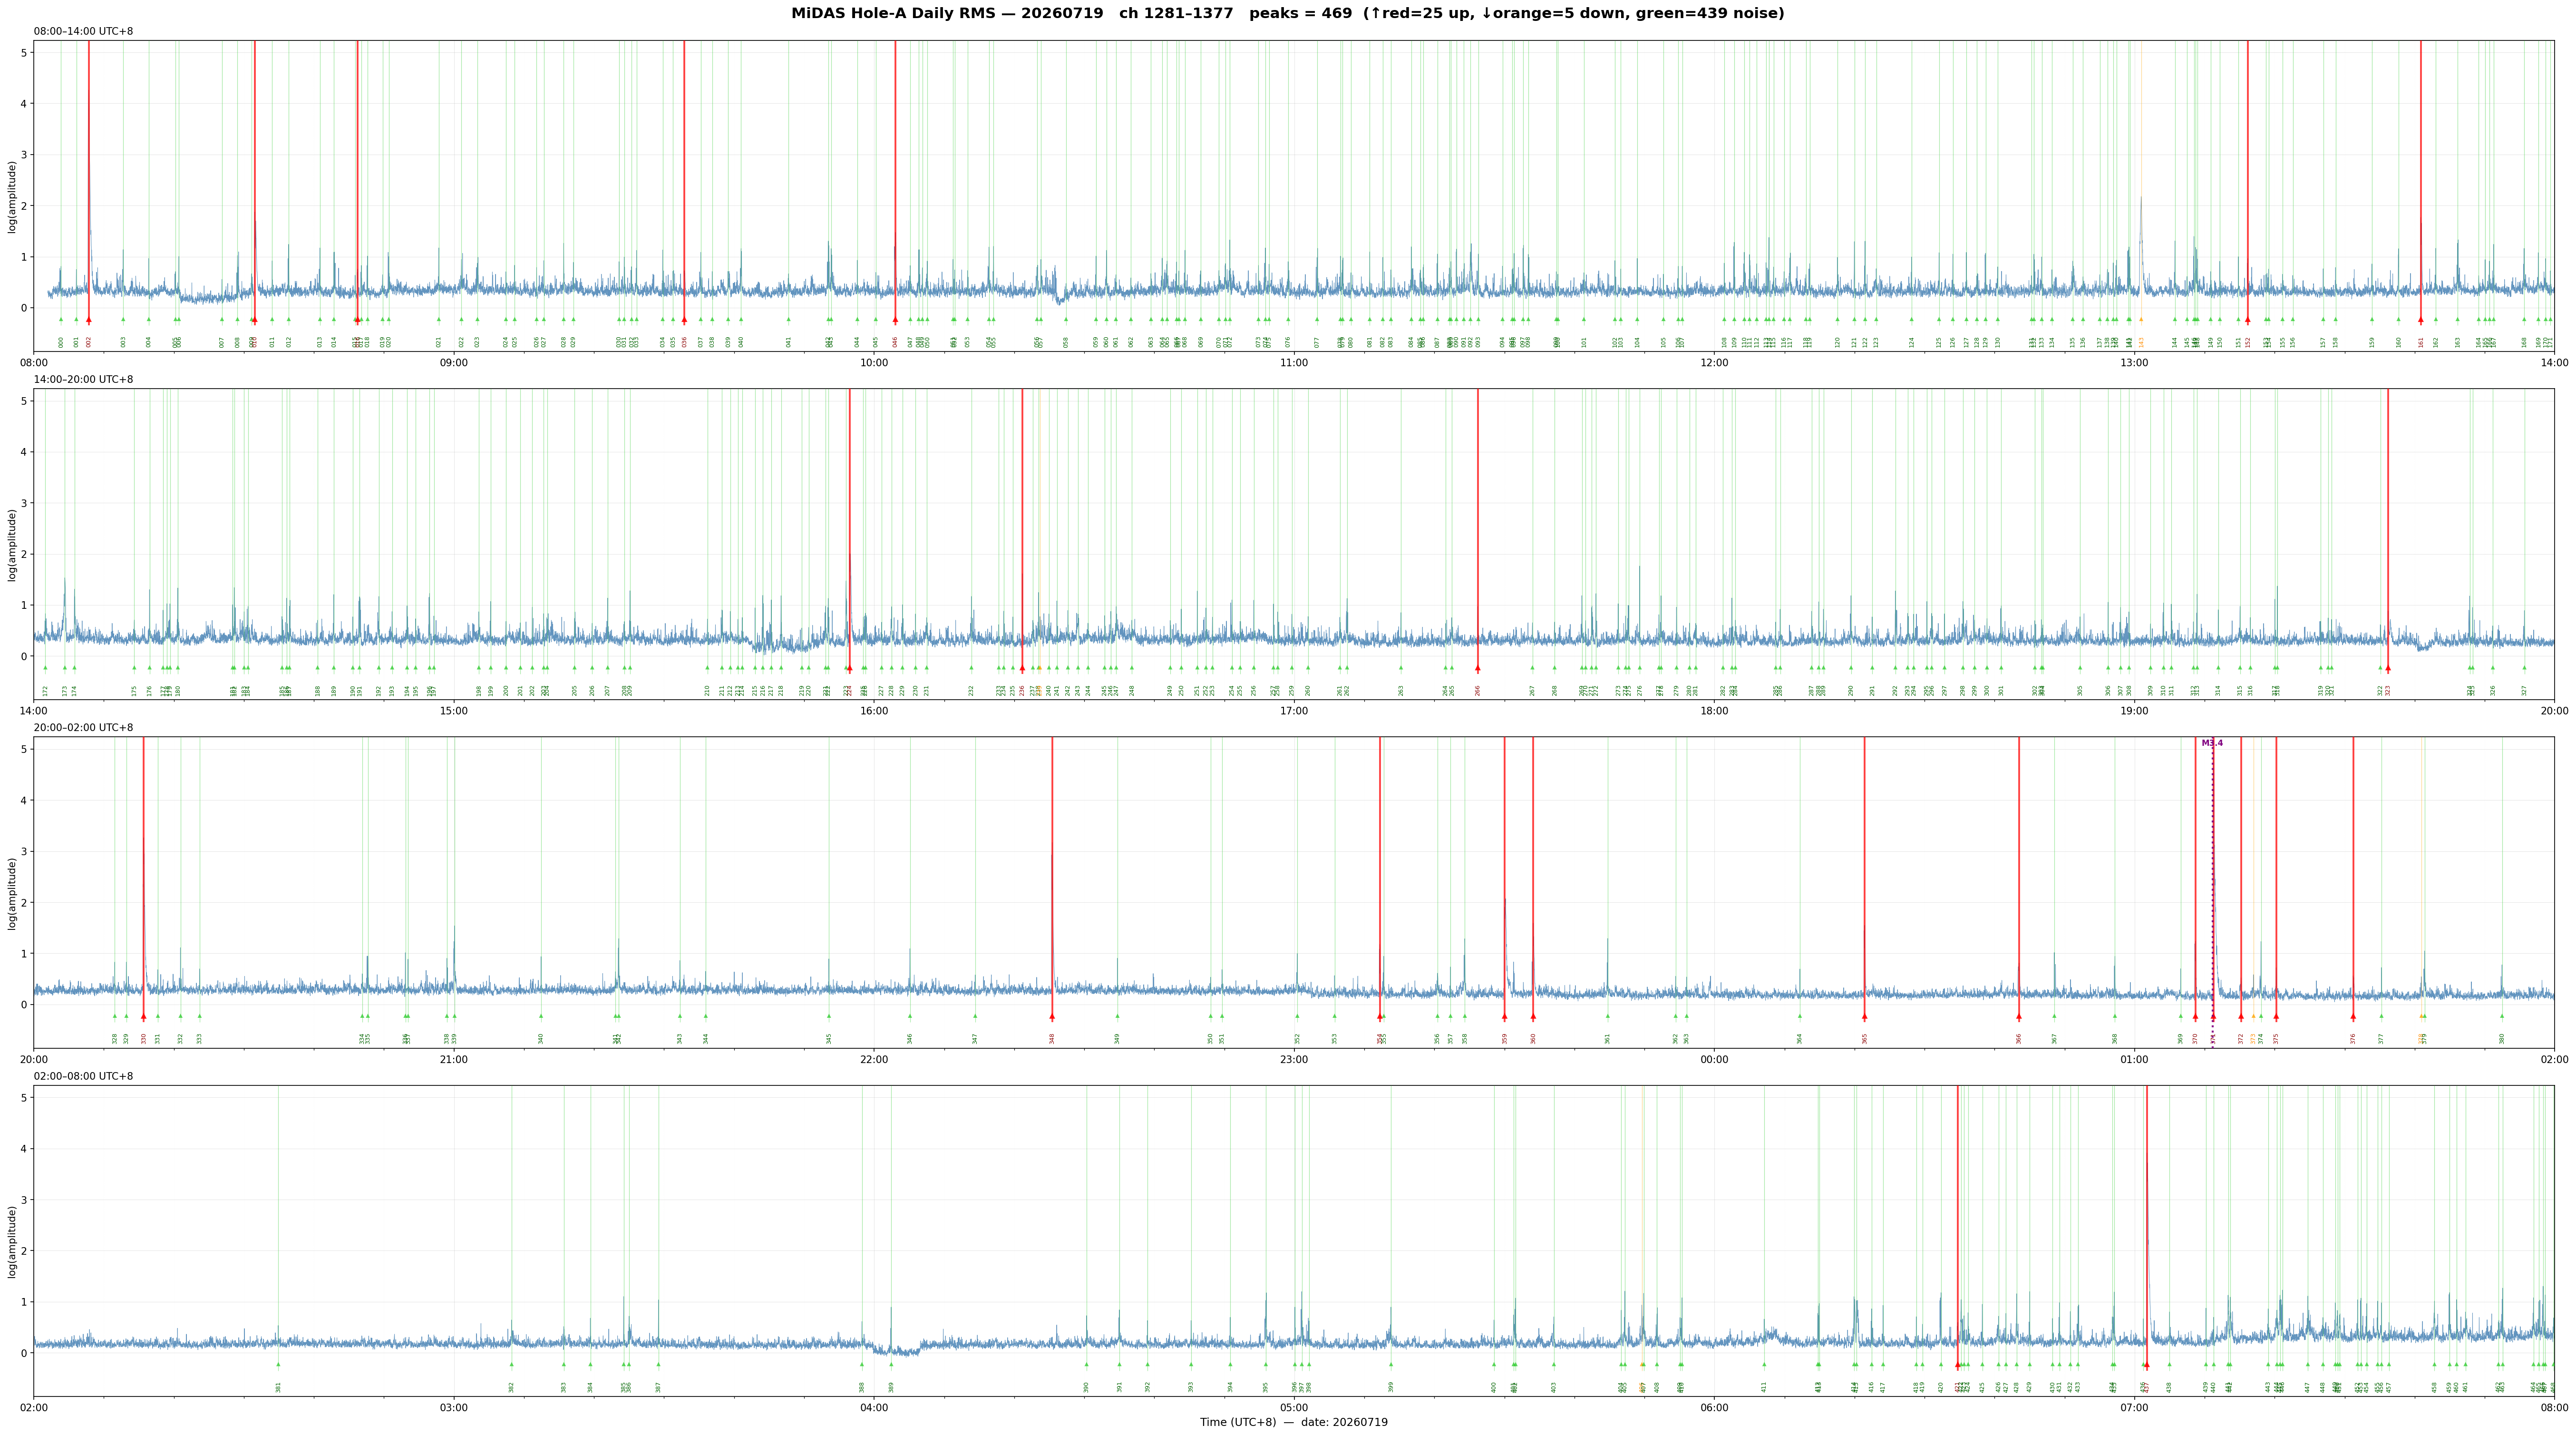
Task: Click the 16:00 time tick label
Action: pyautogui.click(x=874, y=710)
